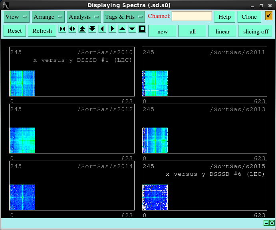Click the single down arrow icon
The width and height of the screenshot is (276, 230).
132,29
